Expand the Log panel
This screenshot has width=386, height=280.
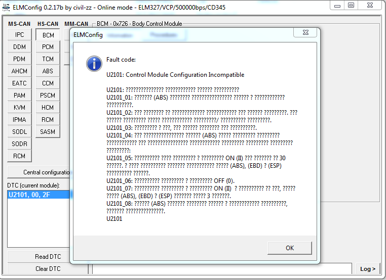click(368, 269)
